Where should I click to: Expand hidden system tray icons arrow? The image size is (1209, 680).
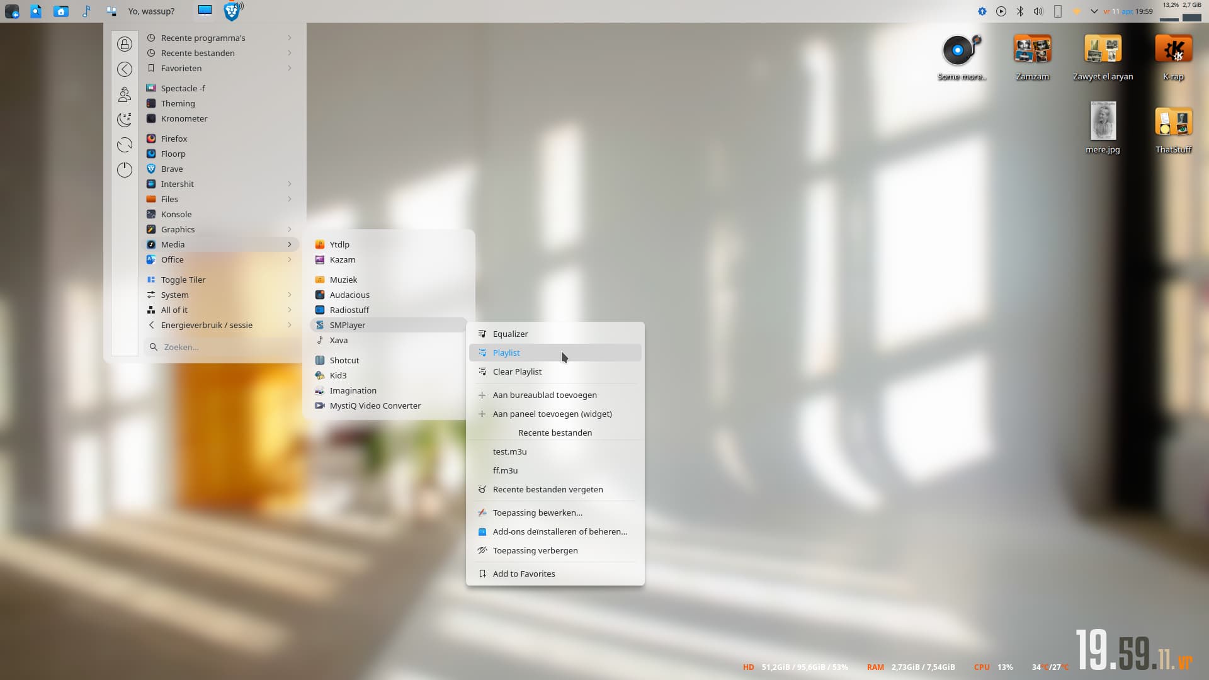coord(1094,11)
